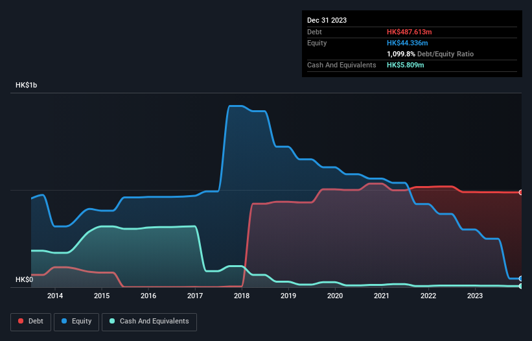The height and width of the screenshot is (341, 532).
Task: Select the 2023 x-axis label
Action: pos(475,296)
